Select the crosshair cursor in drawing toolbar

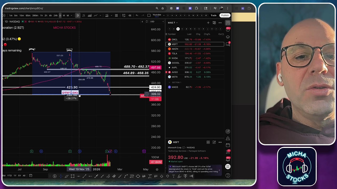coord(61,176)
